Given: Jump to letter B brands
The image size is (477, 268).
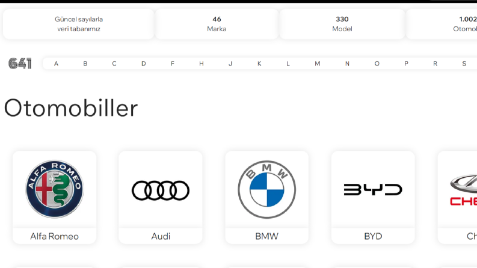Looking at the screenshot, I should (85, 64).
